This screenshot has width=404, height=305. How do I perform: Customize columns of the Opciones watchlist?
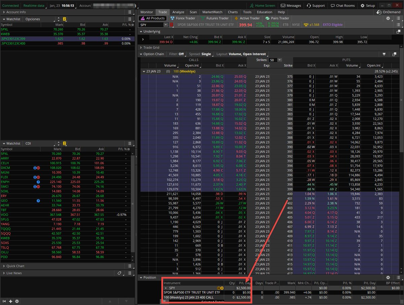(132, 25)
